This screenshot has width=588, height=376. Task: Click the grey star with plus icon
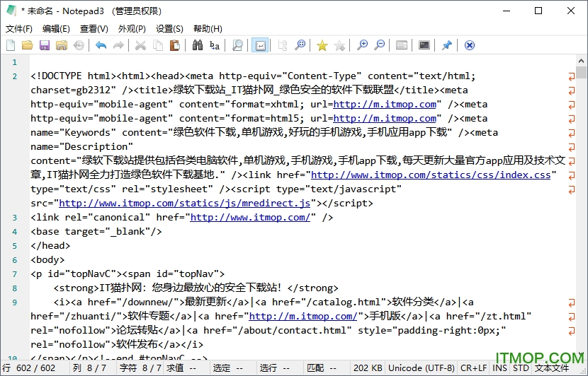339,45
